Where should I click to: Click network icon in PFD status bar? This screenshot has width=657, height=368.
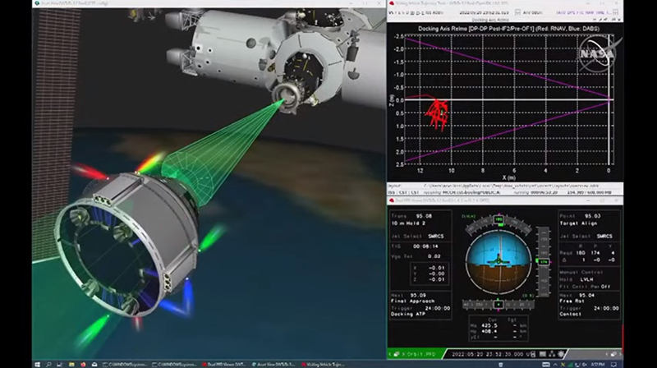(552, 354)
